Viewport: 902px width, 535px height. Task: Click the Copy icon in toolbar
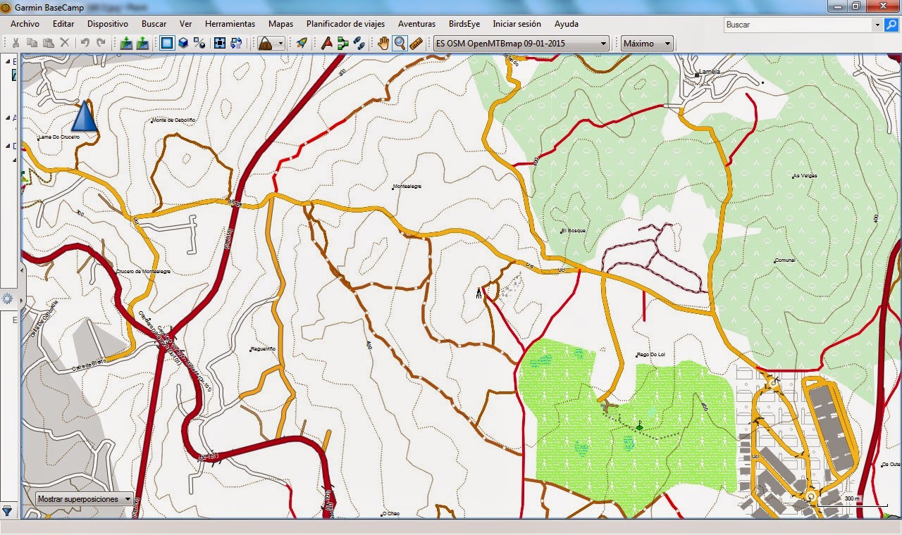[x=32, y=43]
